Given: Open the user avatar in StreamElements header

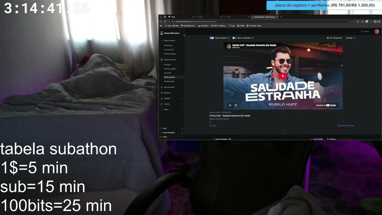Looking at the screenshot, I should click(x=377, y=31).
